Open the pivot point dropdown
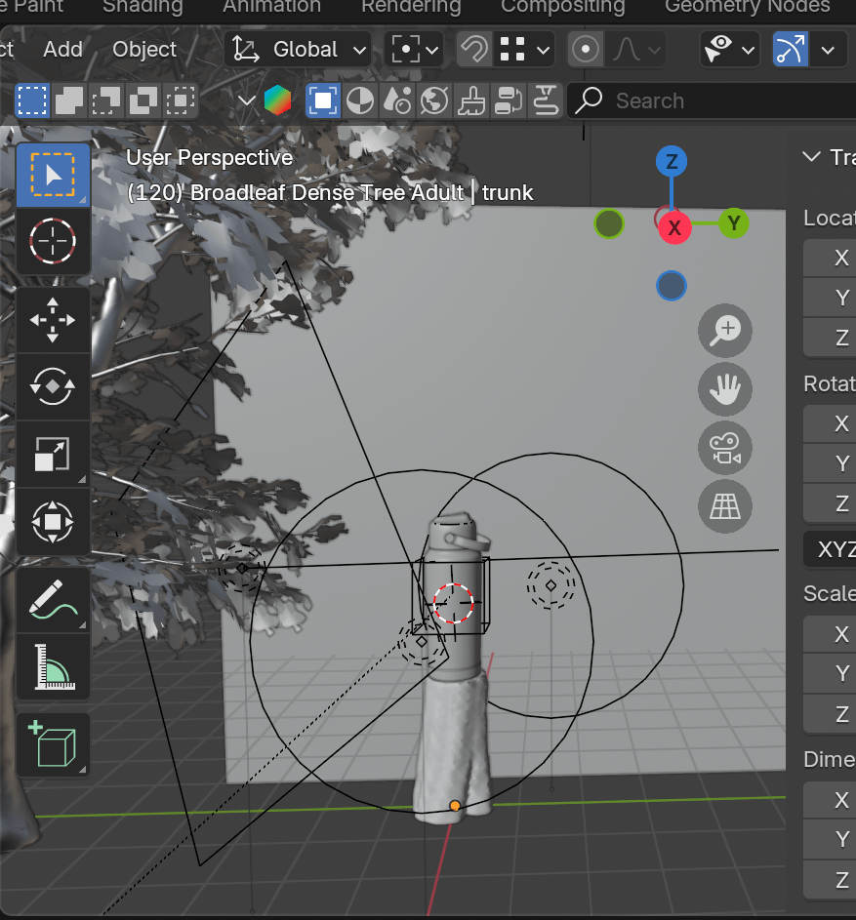Image resolution: width=856 pixels, height=920 pixels. (415, 49)
